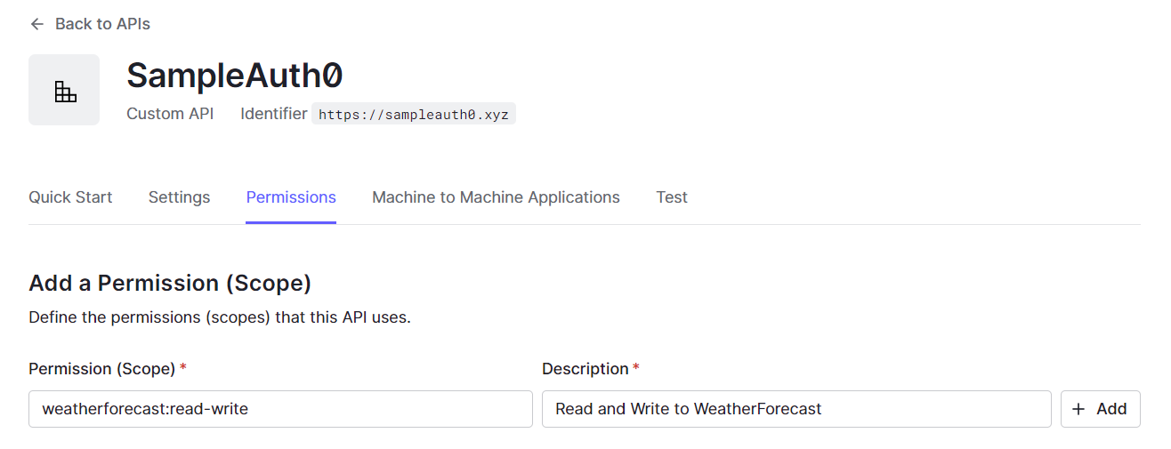Click the Custom API type text
The height and width of the screenshot is (449, 1171).
[170, 114]
